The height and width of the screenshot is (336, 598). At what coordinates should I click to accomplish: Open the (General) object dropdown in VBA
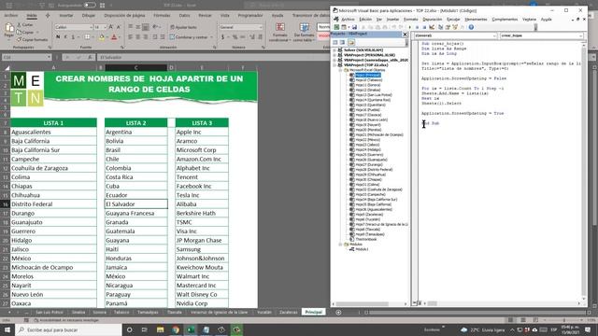494,35
